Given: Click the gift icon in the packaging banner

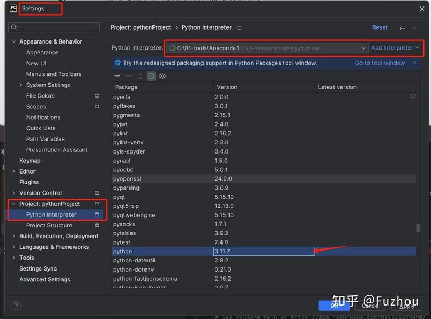Looking at the screenshot, I should [117, 63].
